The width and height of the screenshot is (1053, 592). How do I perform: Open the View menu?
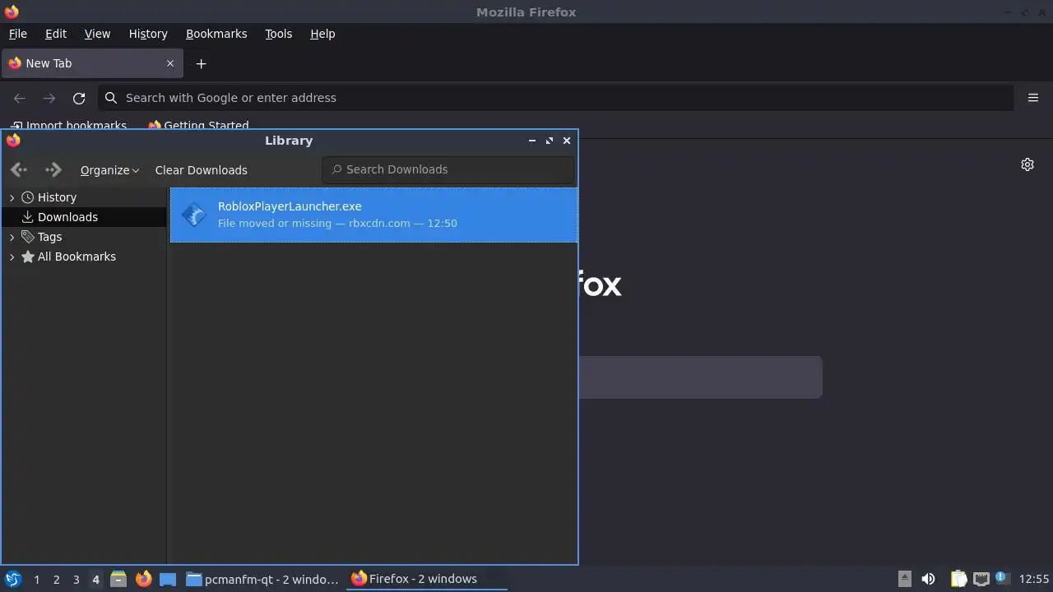(97, 34)
